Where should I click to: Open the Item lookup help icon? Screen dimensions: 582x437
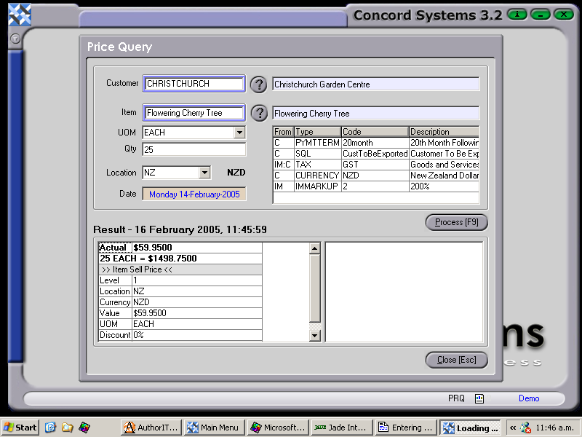pyautogui.click(x=258, y=113)
